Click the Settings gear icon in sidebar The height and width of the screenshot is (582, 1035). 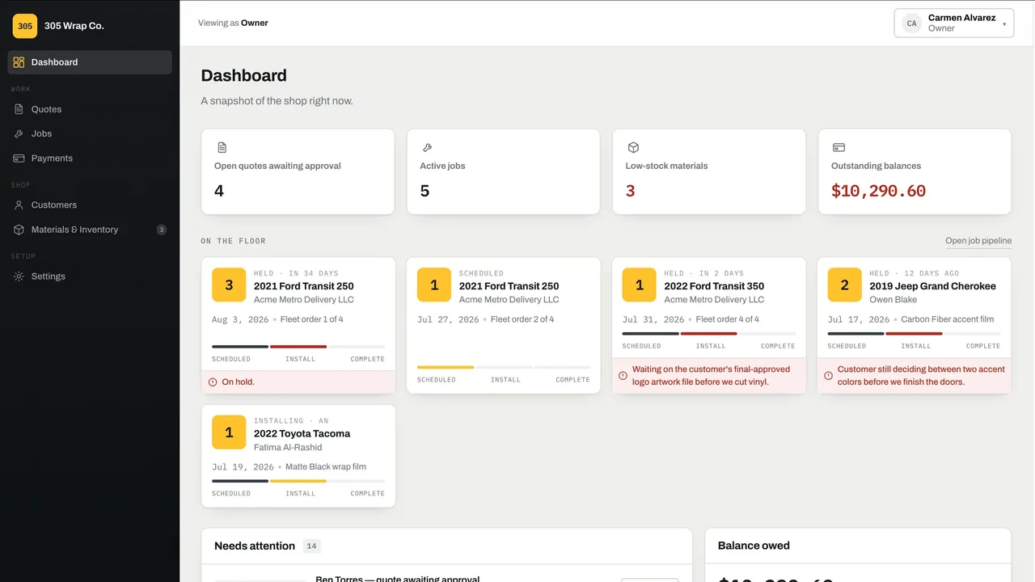coord(19,276)
